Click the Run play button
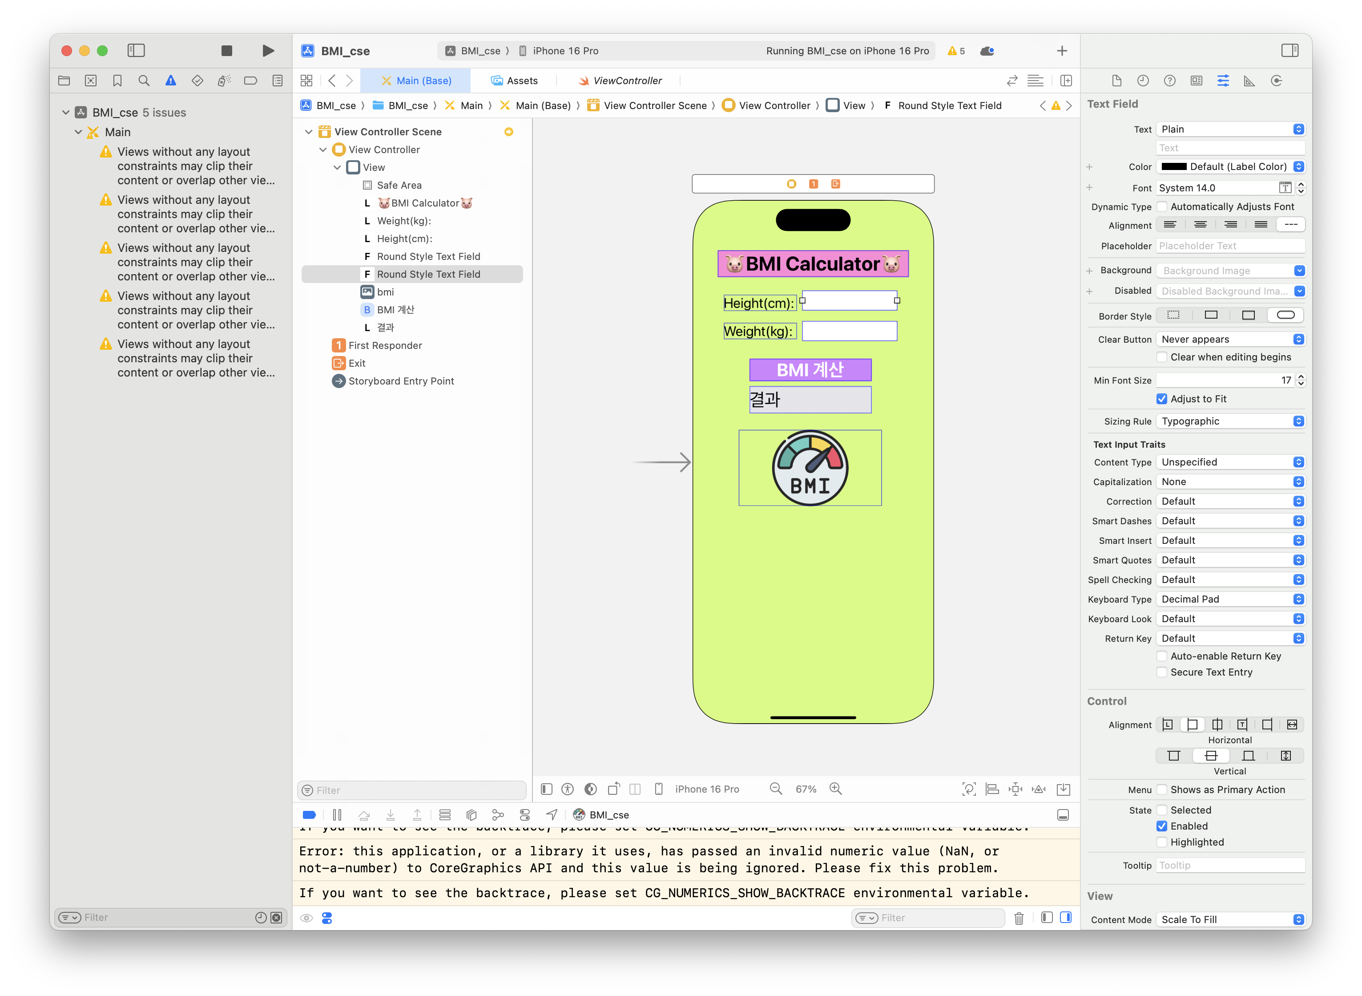The width and height of the screenshot is (1362, 996). coord(268,51)
